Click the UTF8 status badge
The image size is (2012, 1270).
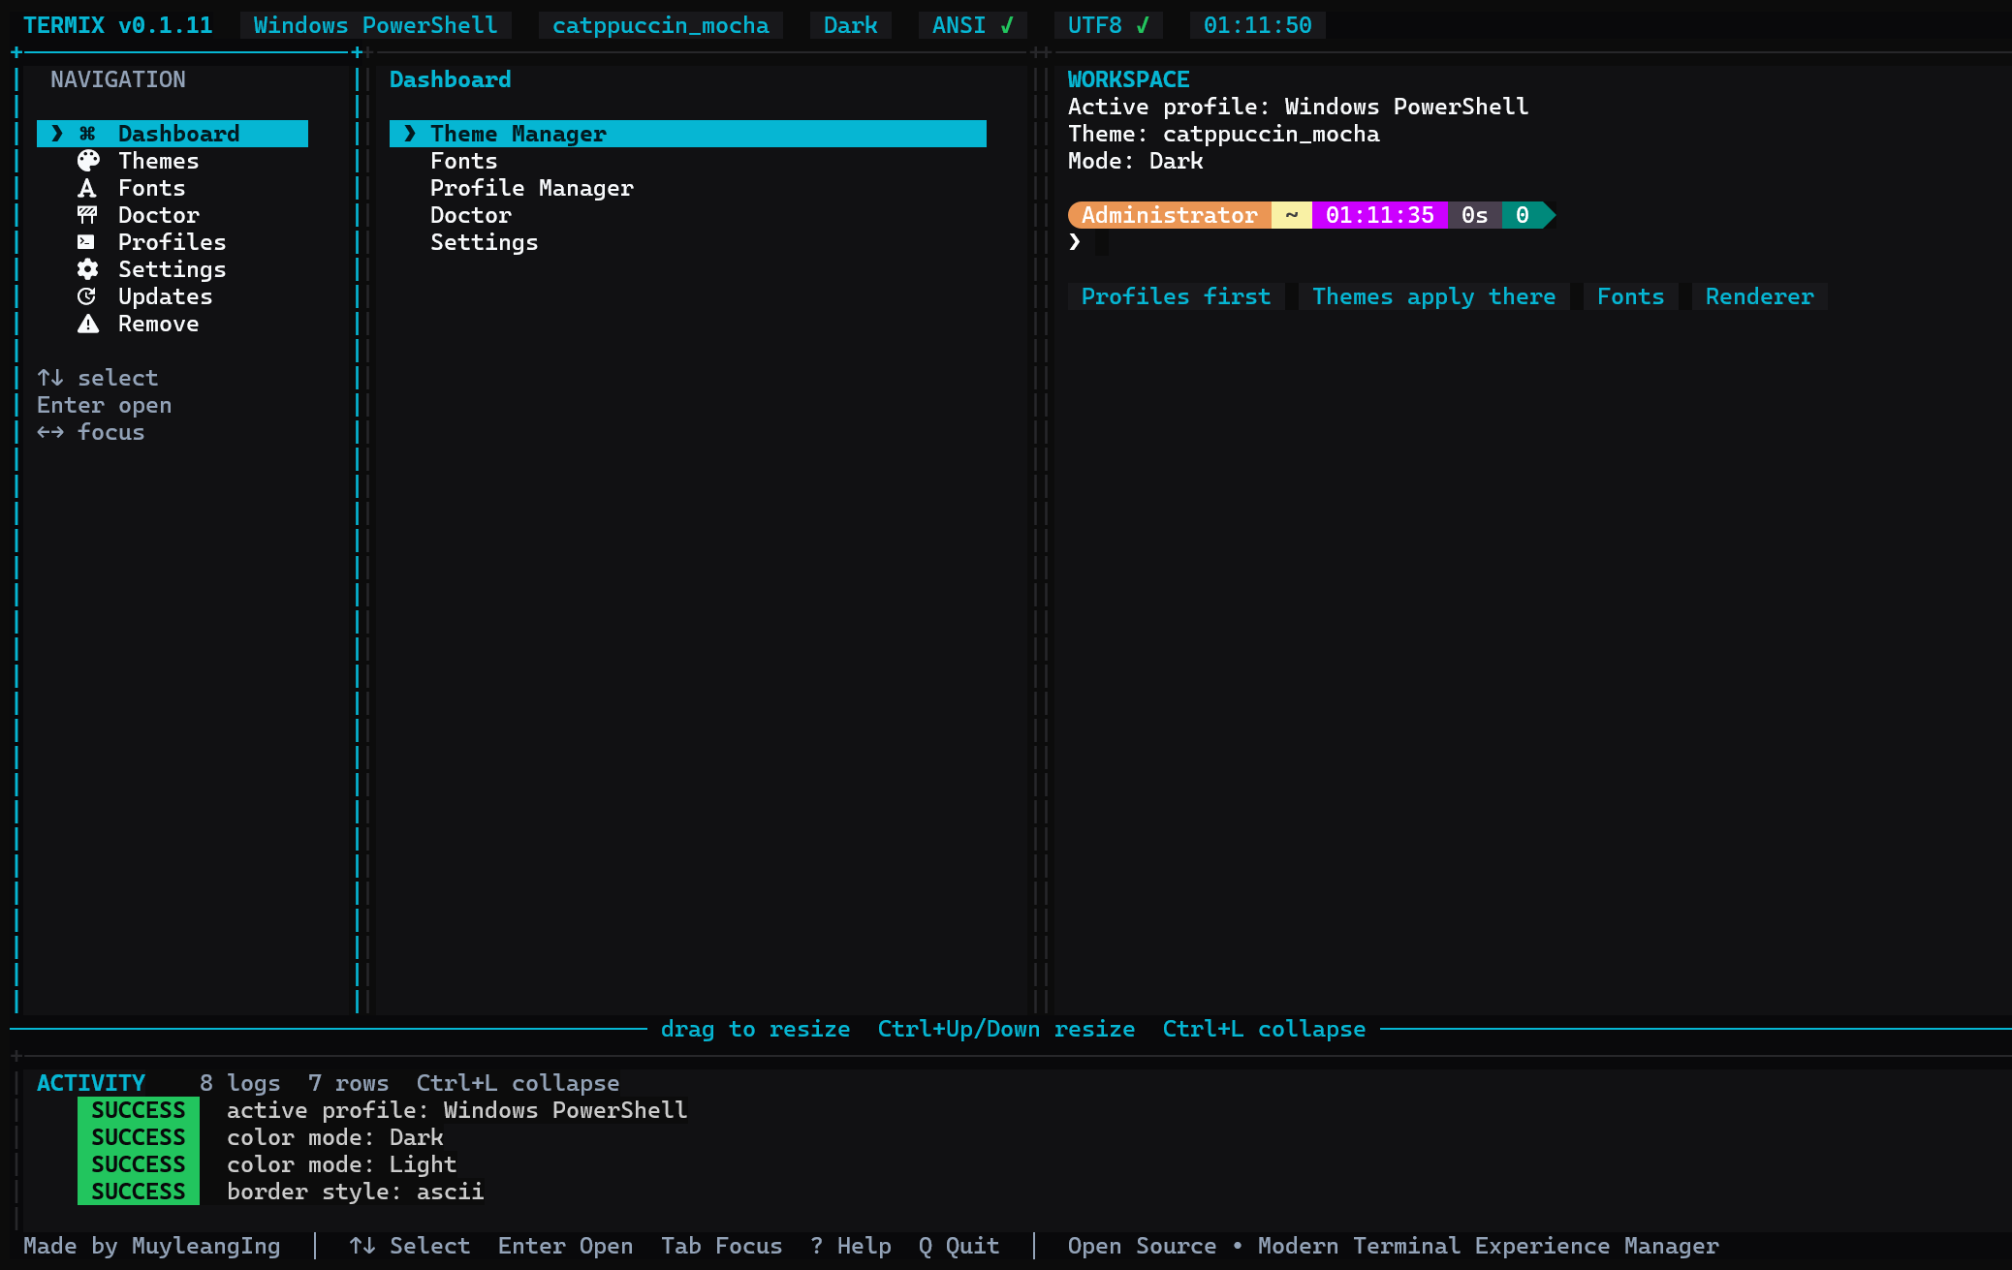click(1108, 25)
